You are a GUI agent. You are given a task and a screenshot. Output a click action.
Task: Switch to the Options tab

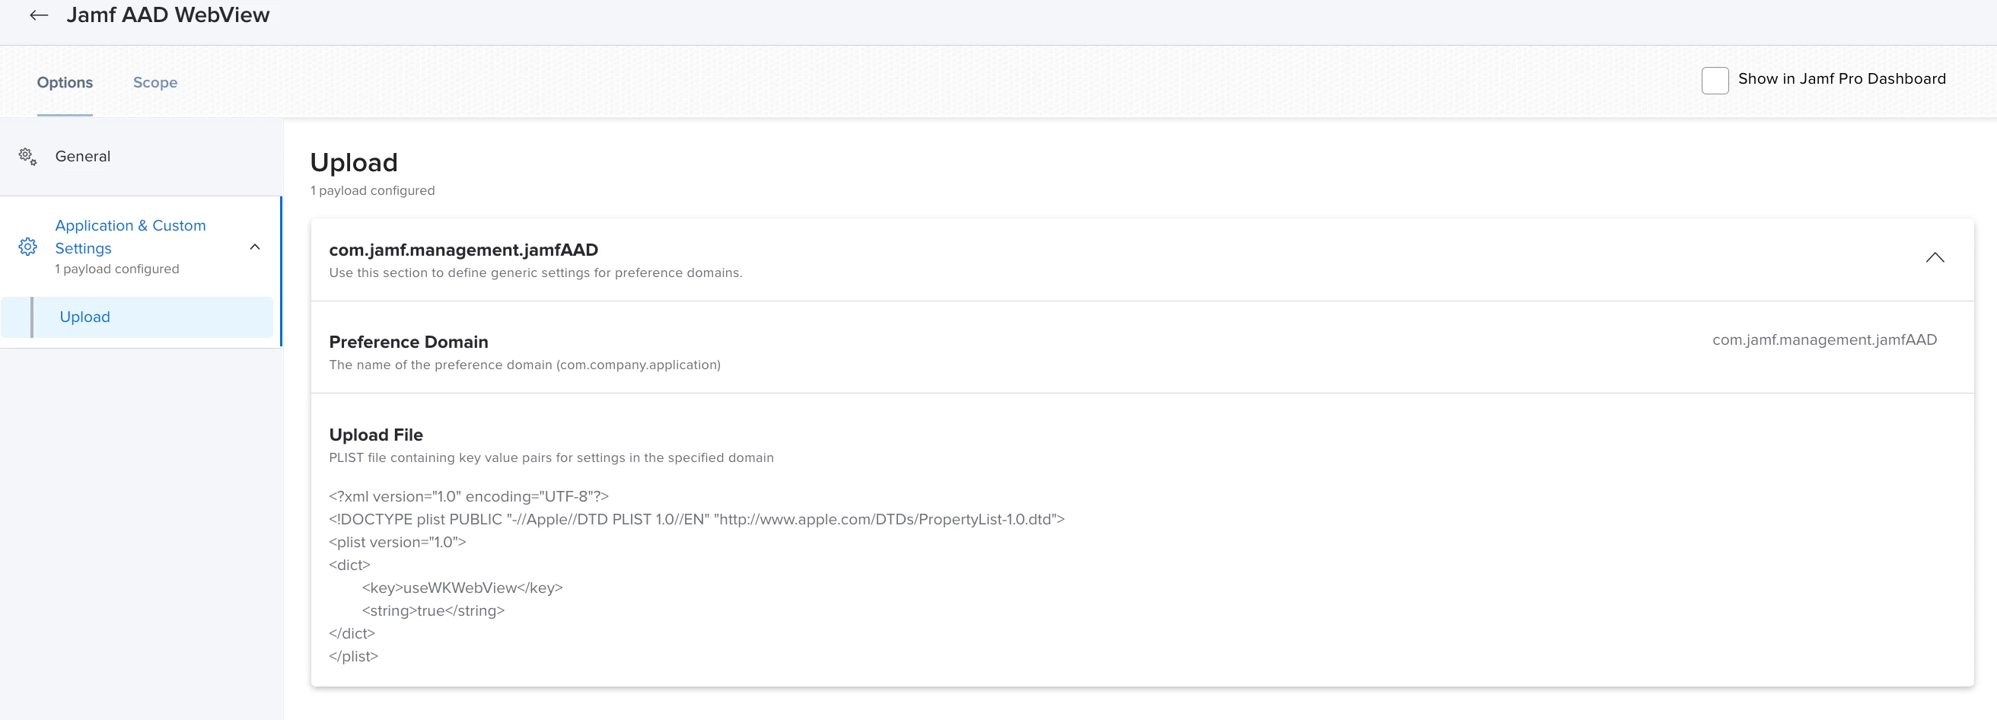tap(65, 82)
